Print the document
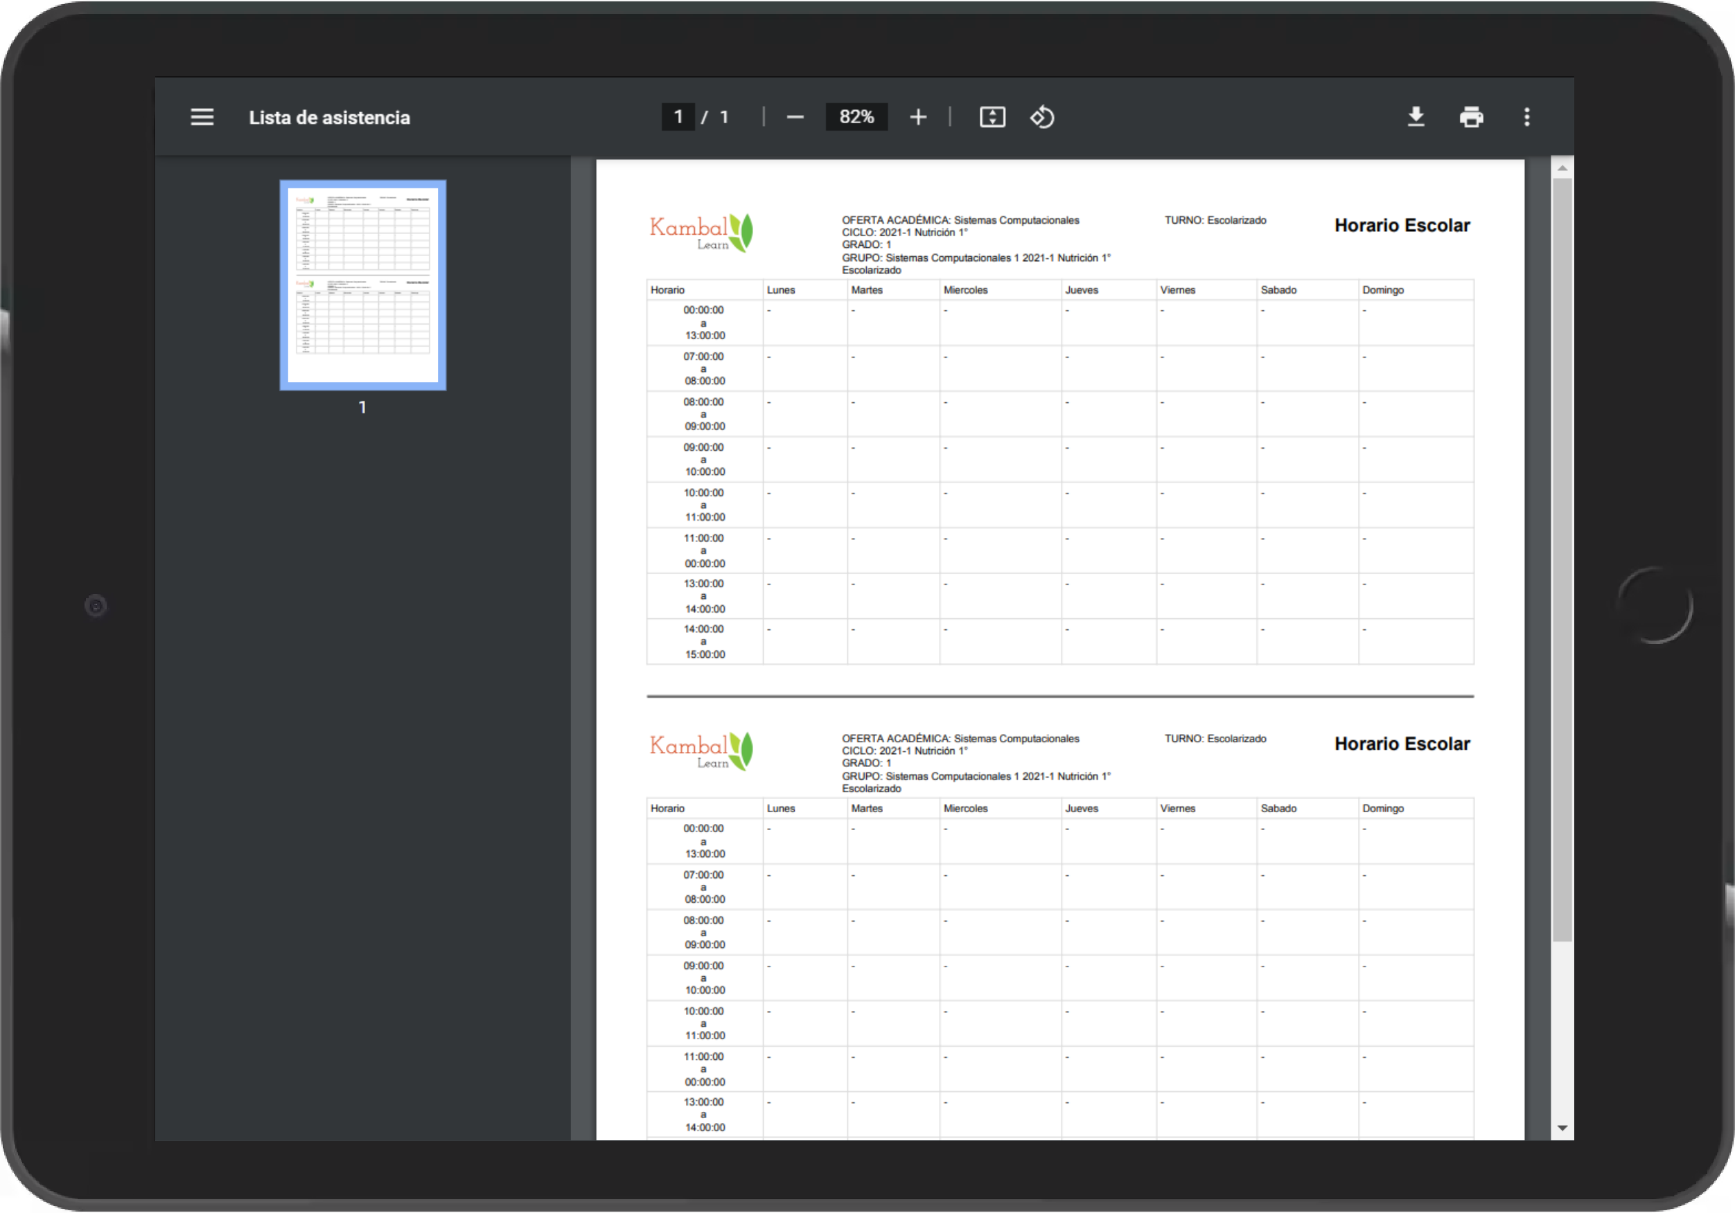This screenshot has width=1735, height=1213. coord(1471,117)
